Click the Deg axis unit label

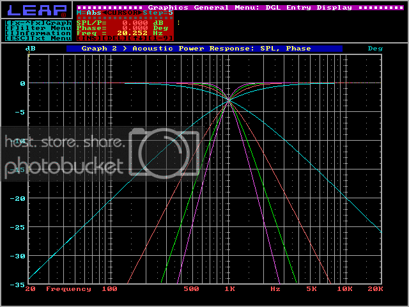point(375,49)
